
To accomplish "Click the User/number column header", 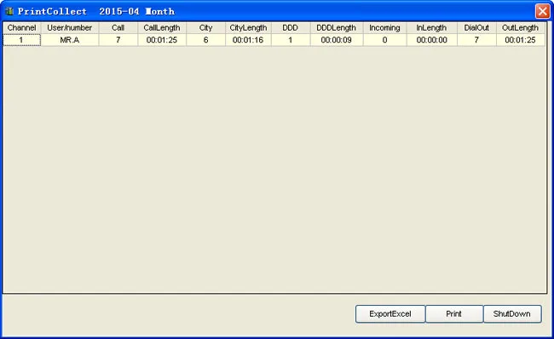I will tap(70, 28).
